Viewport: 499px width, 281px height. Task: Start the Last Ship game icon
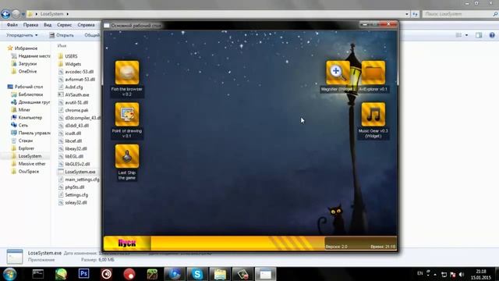pos(127,156)
